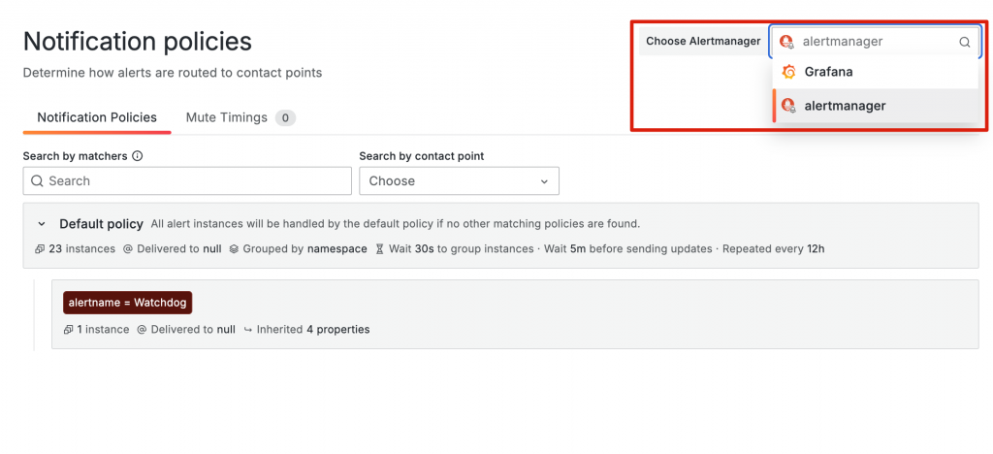Select the alertmanager option in the dropdown list

(x=845, y=106)
